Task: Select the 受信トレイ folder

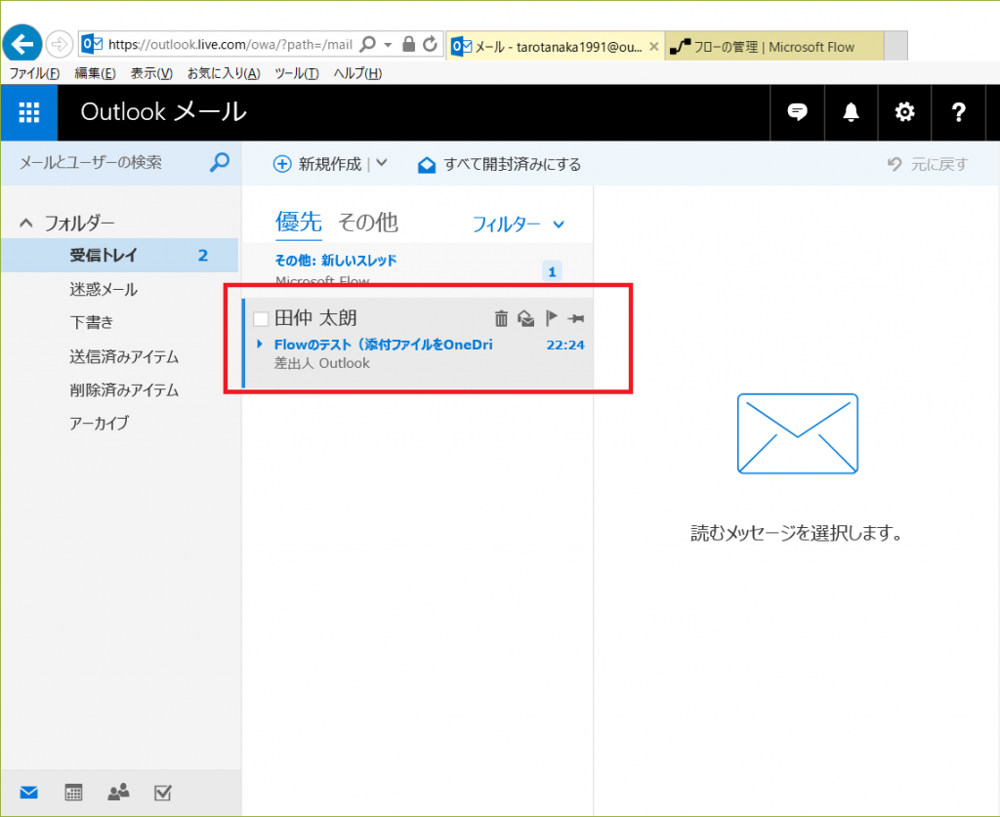Action: pyautogui.click(x=119, y=255)
